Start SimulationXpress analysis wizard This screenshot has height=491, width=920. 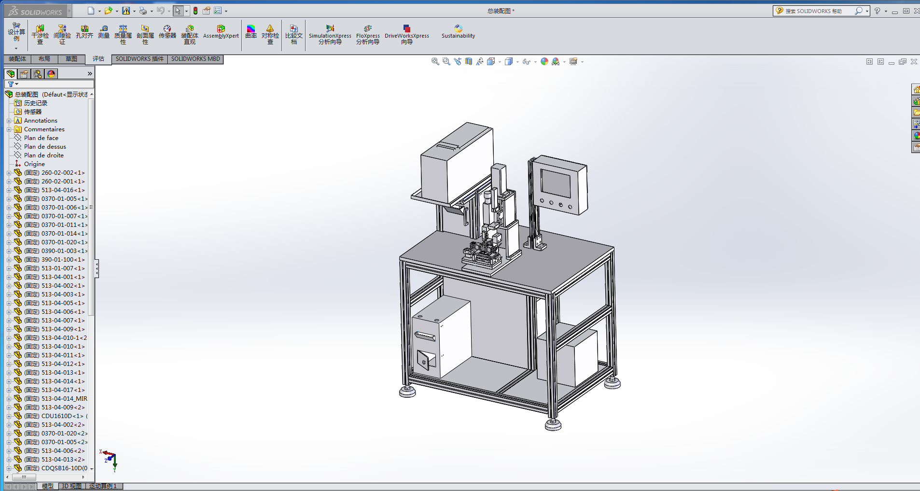(330, 35)
